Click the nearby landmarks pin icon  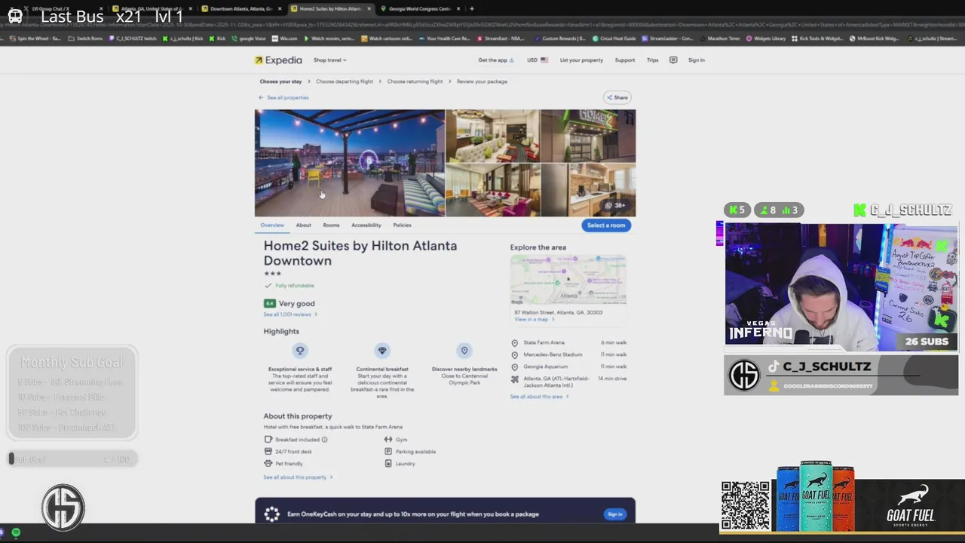pyautogui.click(x=464, y=351)
